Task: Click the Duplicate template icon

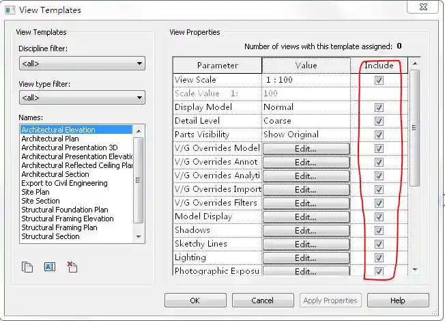Action: point(27,267)
